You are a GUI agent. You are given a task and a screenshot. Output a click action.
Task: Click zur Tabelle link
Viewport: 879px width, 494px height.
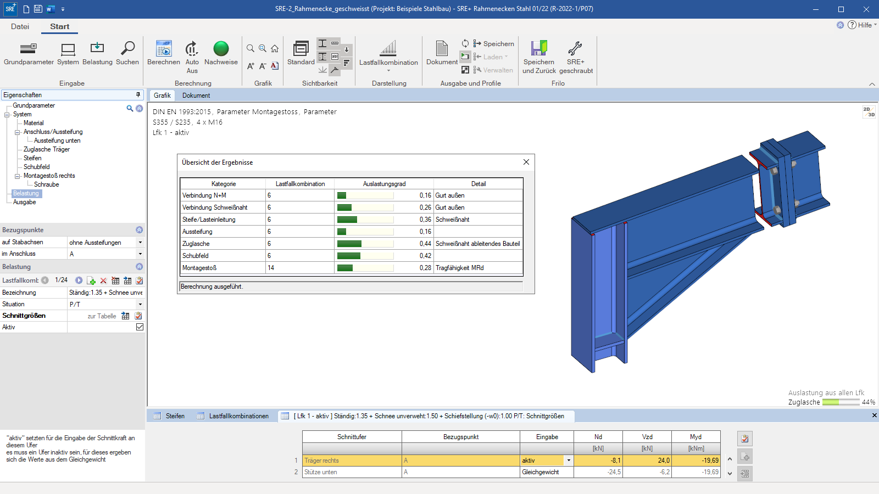click(x=102, y=316)
